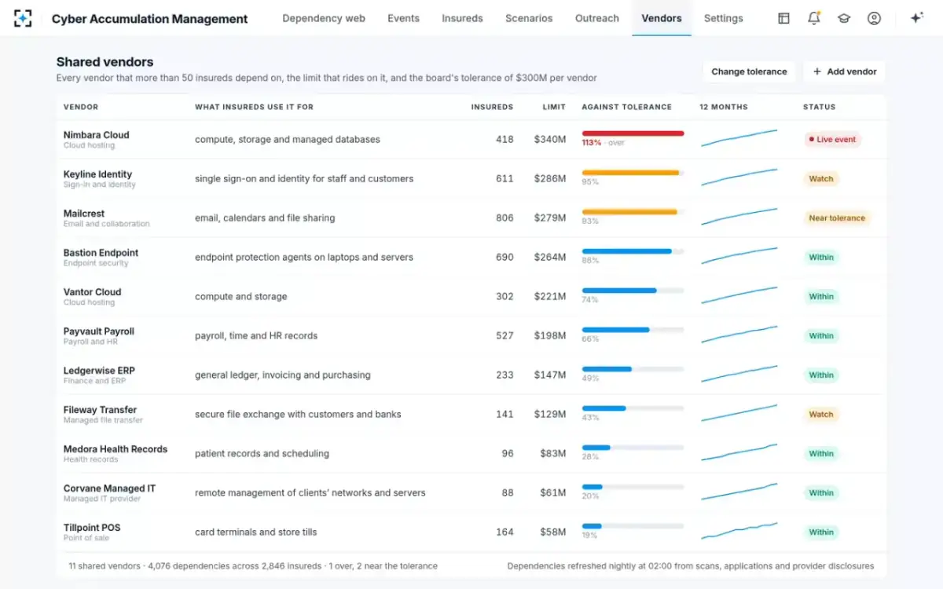Open the Nimbara Cloud 12-month trend sparkline
943x589 pixels.
pyautogui.click(x=739, y=138)
